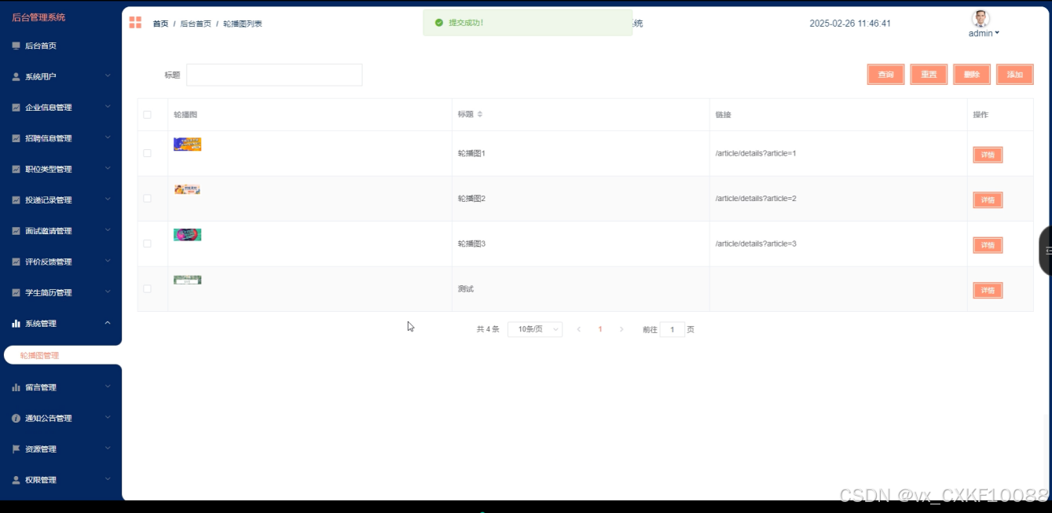Click the monitor icon beside 后台首页
This screenshot has width=1052, height=513.
[x=16, y=46]
